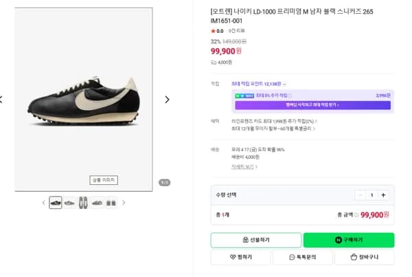
Task: Click the red star rating
Action: pyautogui.click(x=213, y=31)
